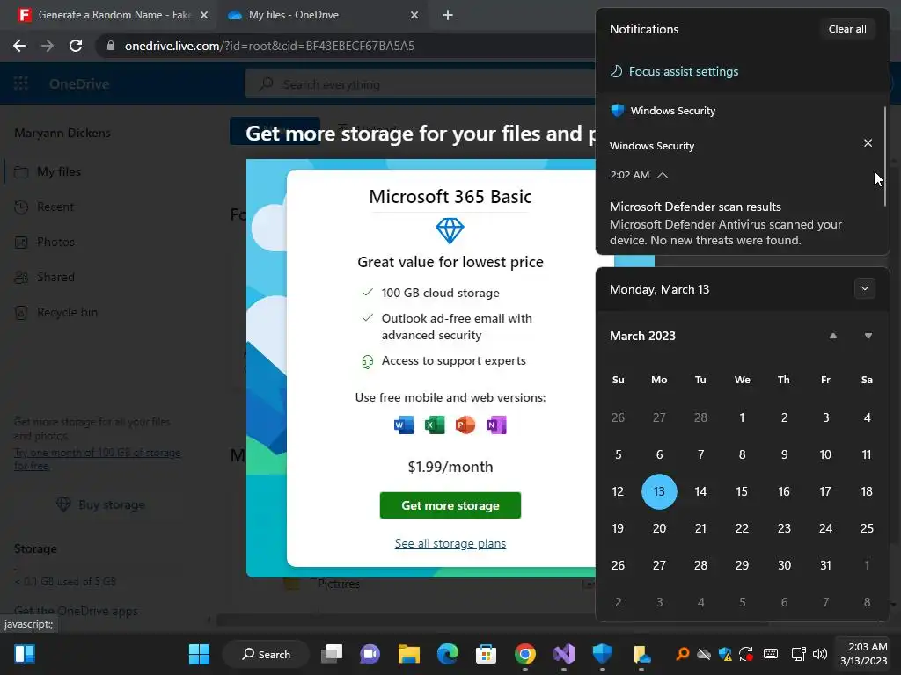
Task: Go back in the browser
Action: pos(19,46)
